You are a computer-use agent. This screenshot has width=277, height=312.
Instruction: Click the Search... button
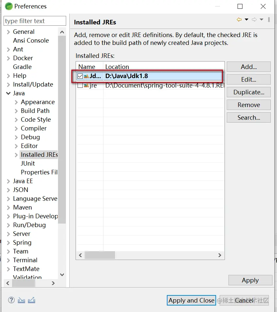(x=249, y=117)
